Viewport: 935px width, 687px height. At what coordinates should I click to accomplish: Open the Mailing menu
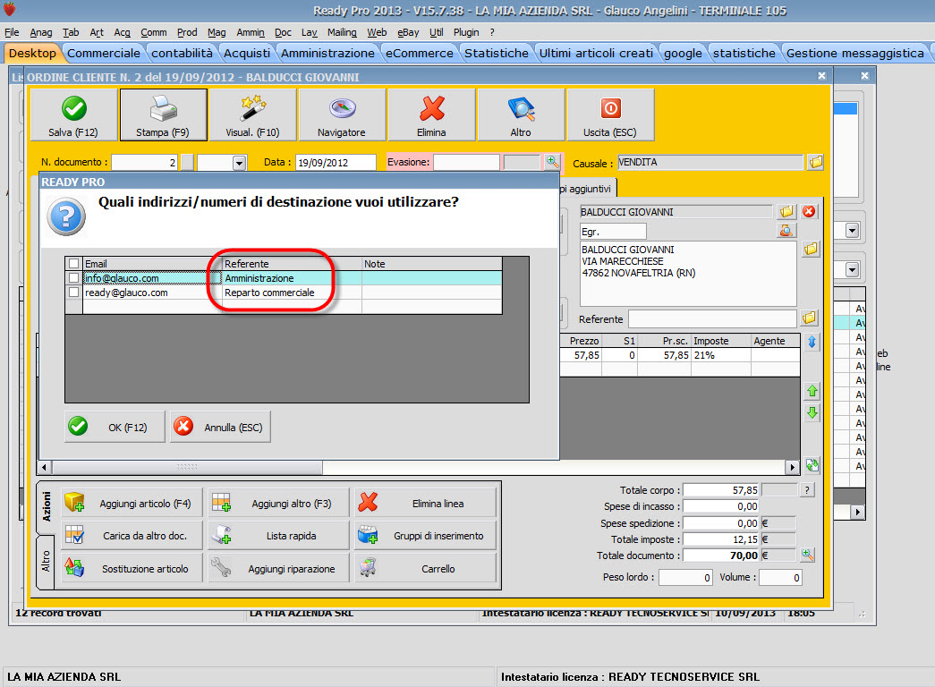point(342,32)
